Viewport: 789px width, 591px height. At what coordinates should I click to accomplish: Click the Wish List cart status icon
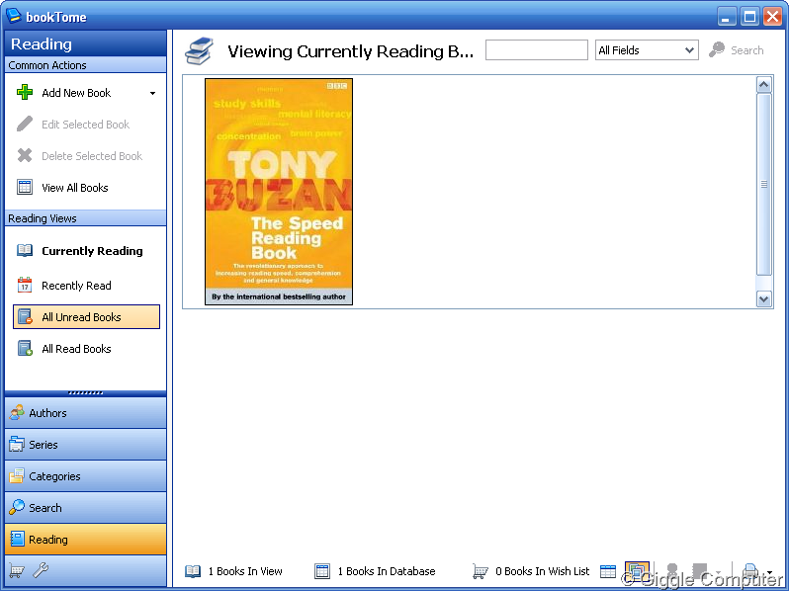point(481,571)
